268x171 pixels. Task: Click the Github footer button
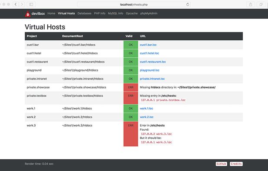(x=221, y=164)
